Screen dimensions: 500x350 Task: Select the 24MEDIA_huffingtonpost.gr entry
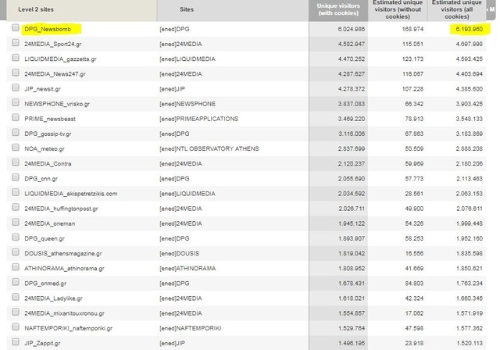point(66,209)
